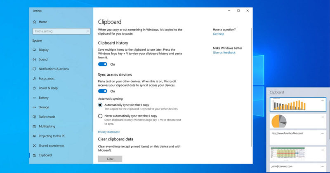Open the Privacy statement link
Viewport: 330px width, 173px height.
tap(109, 132)
